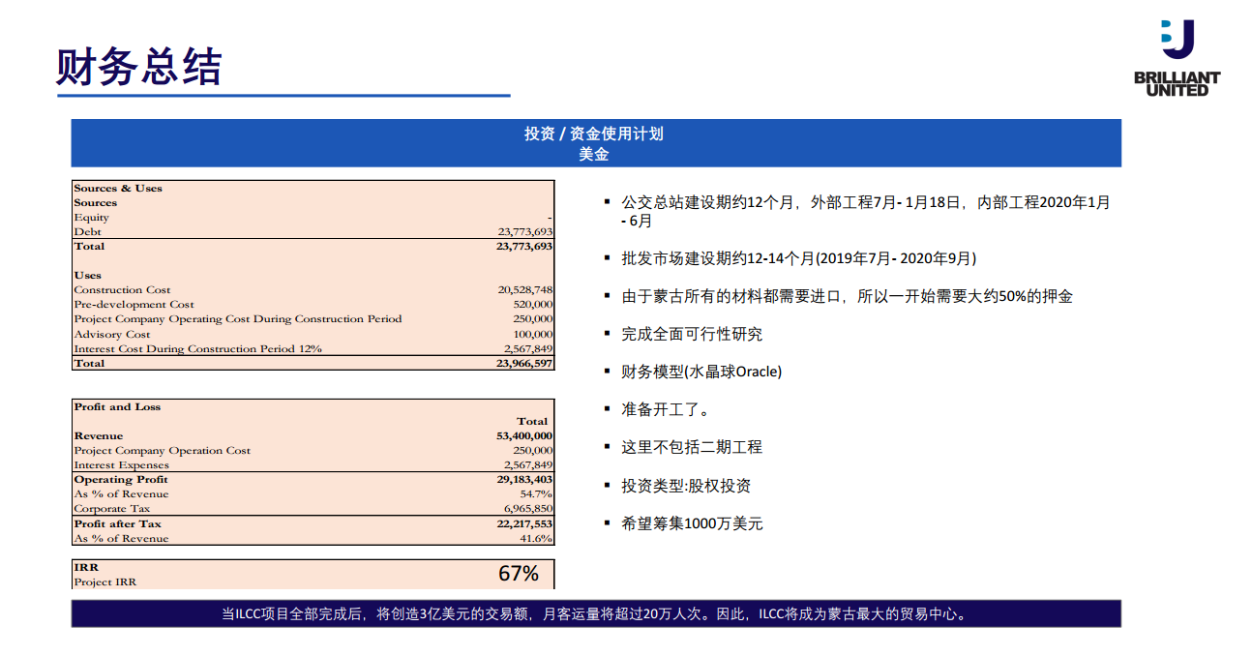Click the Corporate Tax label
This screenshot has width=1252, height=656.
tap(112, 509)
